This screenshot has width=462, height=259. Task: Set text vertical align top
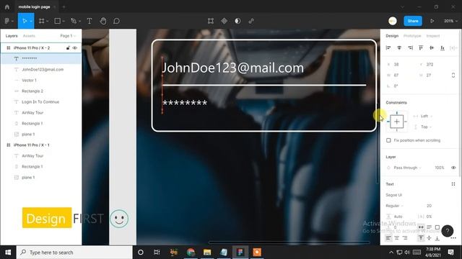(421, 238)
